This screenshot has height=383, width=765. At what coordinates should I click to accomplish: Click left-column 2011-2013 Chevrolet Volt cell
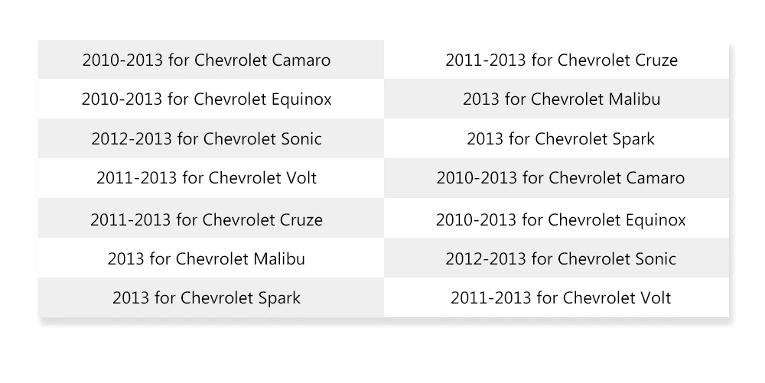[x=211, y=178]
